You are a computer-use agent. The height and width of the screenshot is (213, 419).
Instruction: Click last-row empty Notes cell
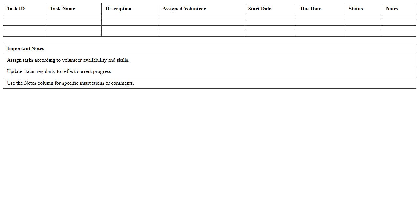coord(399,34)
